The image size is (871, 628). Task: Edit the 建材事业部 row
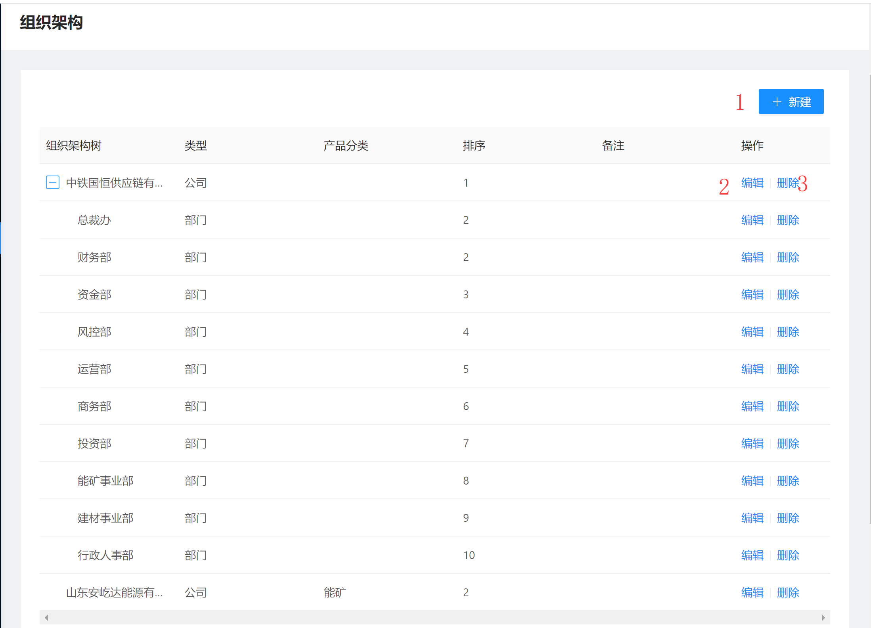752,518
